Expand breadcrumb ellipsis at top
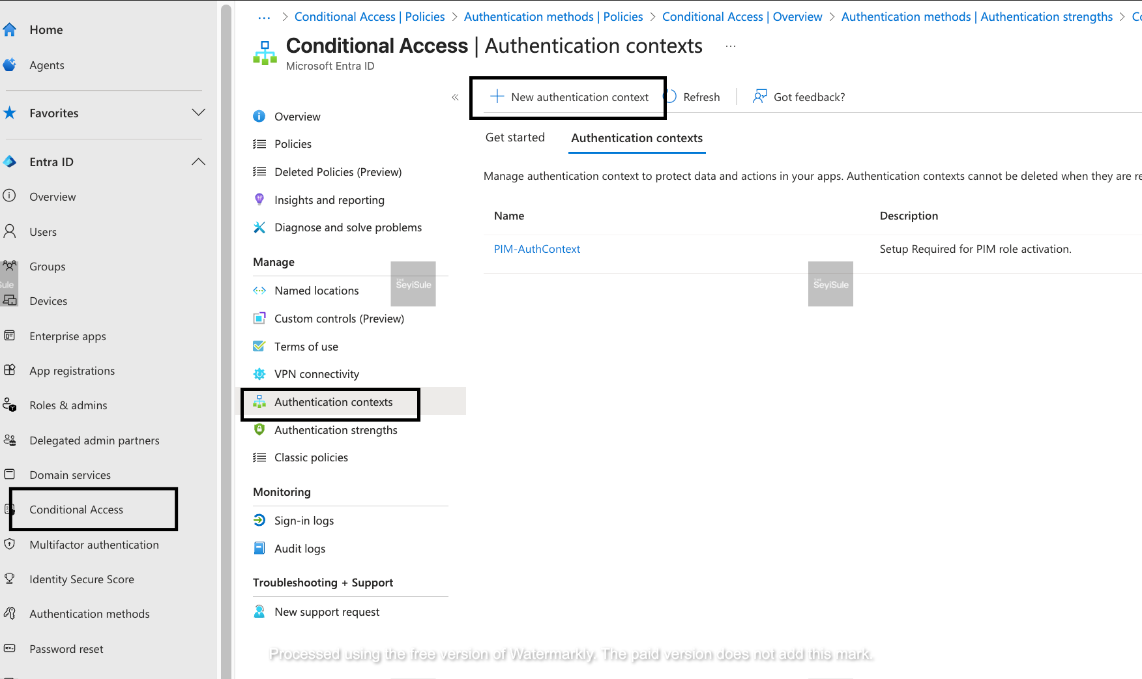 pos(264,17)
